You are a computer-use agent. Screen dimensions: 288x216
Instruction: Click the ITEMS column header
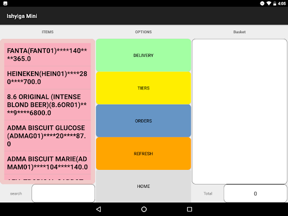(48, 32)
